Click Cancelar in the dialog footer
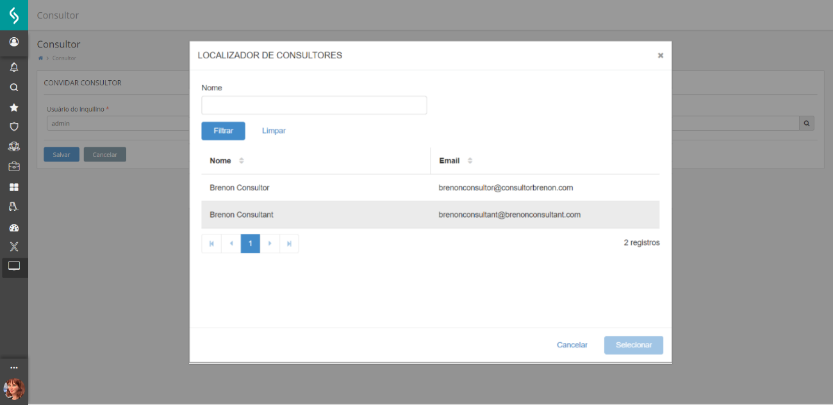This screenshot has height=405, width=833. [572, 345]
